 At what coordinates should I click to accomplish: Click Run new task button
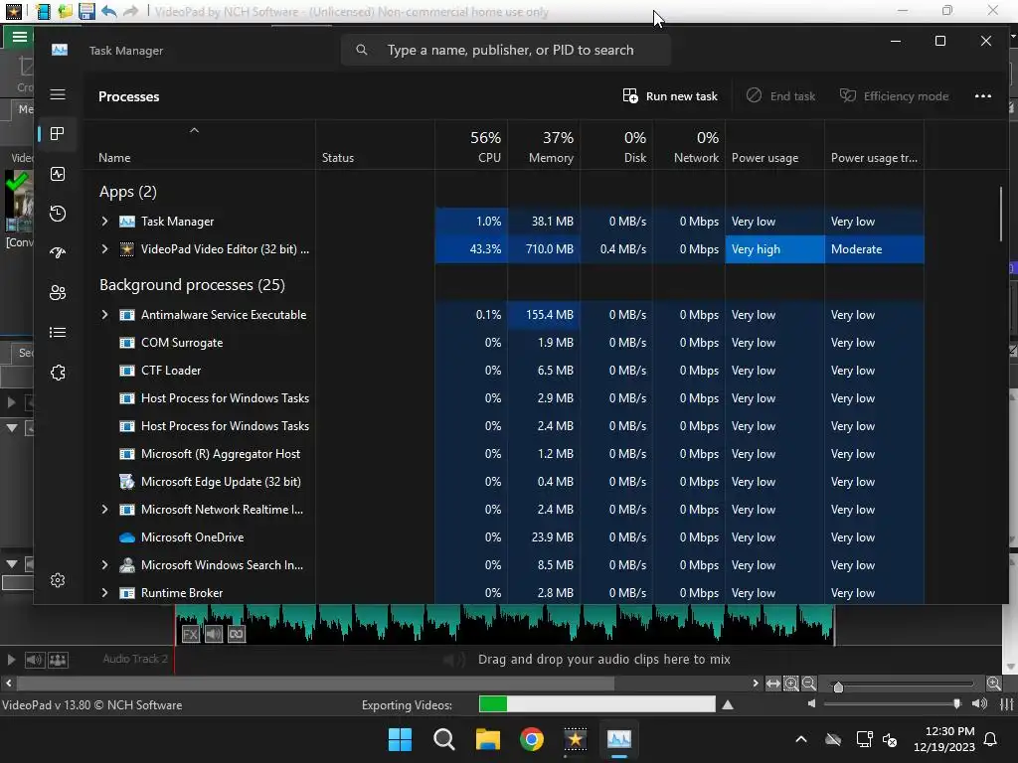click(670, 96)
